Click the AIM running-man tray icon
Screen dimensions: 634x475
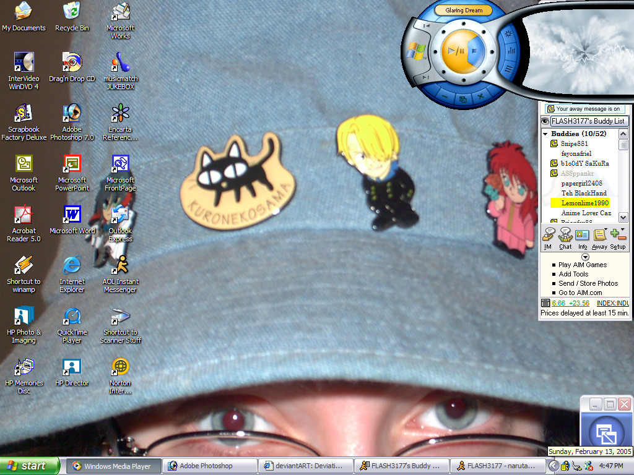click(x=565, y=466)
